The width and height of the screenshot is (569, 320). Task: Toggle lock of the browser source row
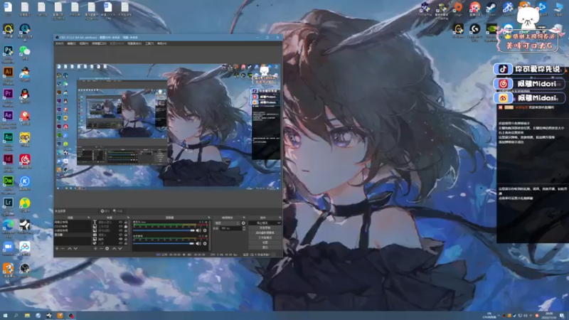126,242
